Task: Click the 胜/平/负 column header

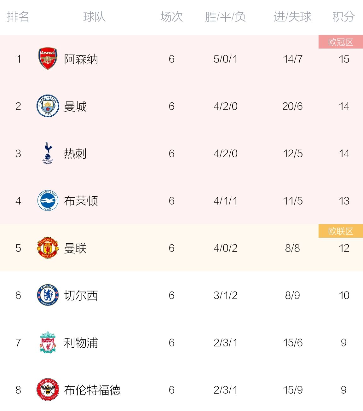Action: (225, 16)
